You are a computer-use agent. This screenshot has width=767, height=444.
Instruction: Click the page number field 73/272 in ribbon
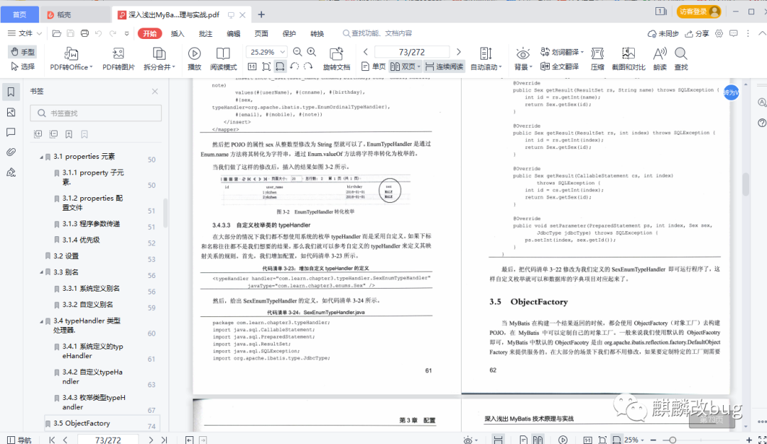coord(412,52)
